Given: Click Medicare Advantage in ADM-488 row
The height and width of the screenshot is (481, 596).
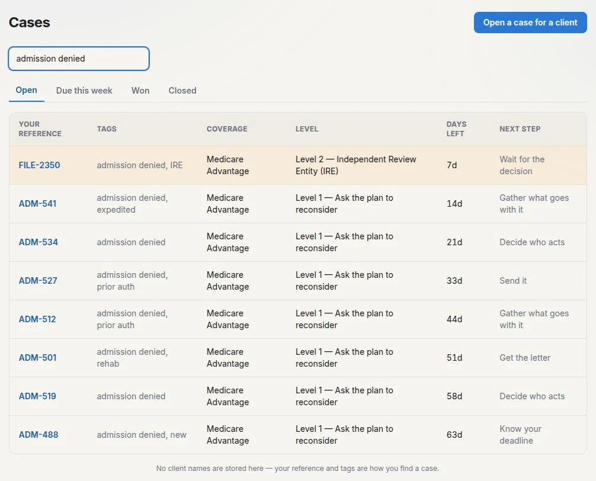Looking at the screenshot, I should point(227,435).
